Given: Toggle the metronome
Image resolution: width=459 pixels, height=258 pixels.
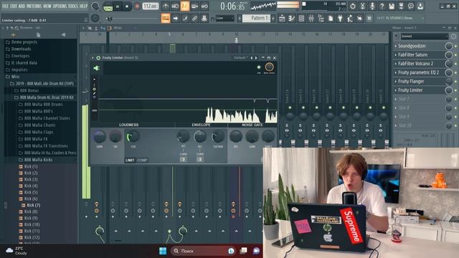Looking at the screenshot, I should pyautogui.click(x=166, y=6).
